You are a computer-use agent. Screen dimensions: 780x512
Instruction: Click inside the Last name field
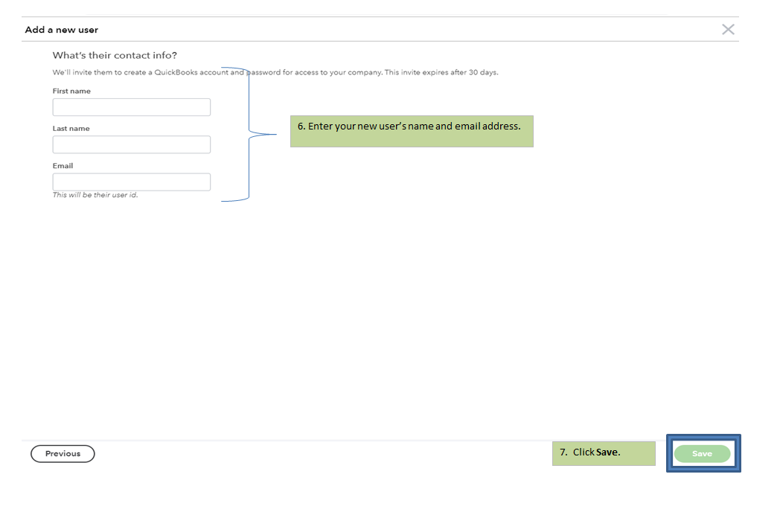click(131, 144)
